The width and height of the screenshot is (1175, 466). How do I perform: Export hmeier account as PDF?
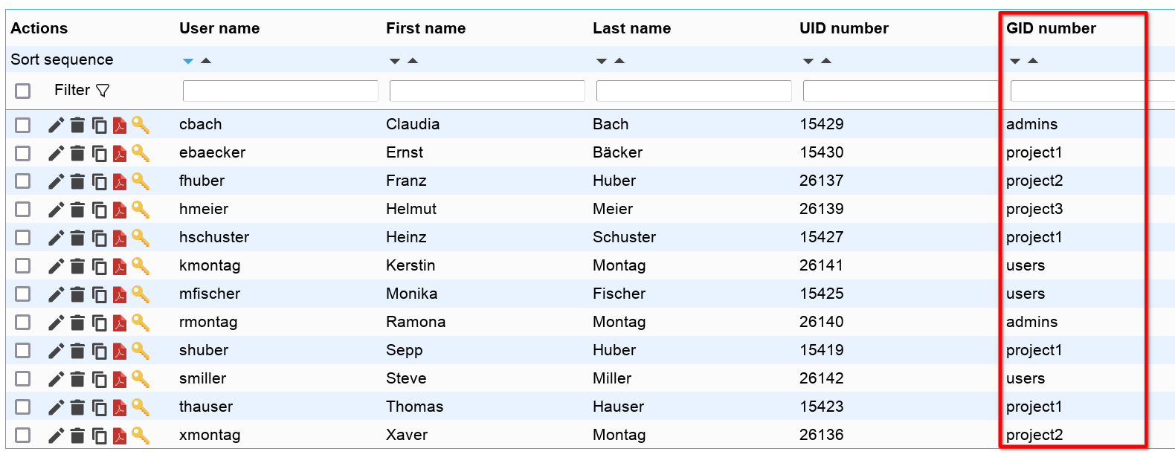(120, 210)
